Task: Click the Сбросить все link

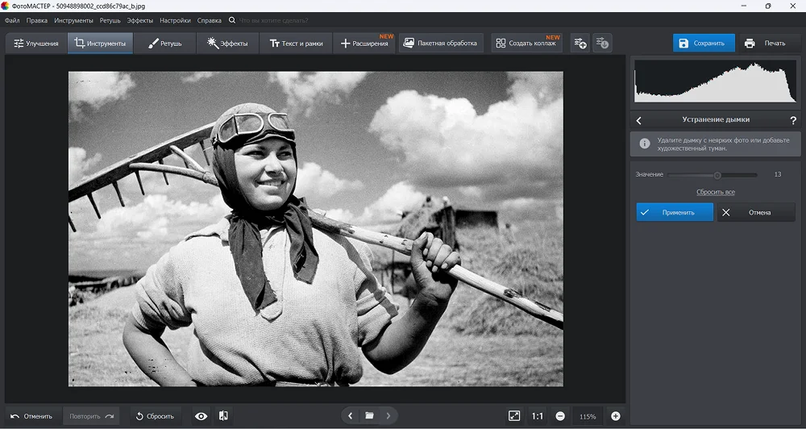Action: click(x=715, y=192)
